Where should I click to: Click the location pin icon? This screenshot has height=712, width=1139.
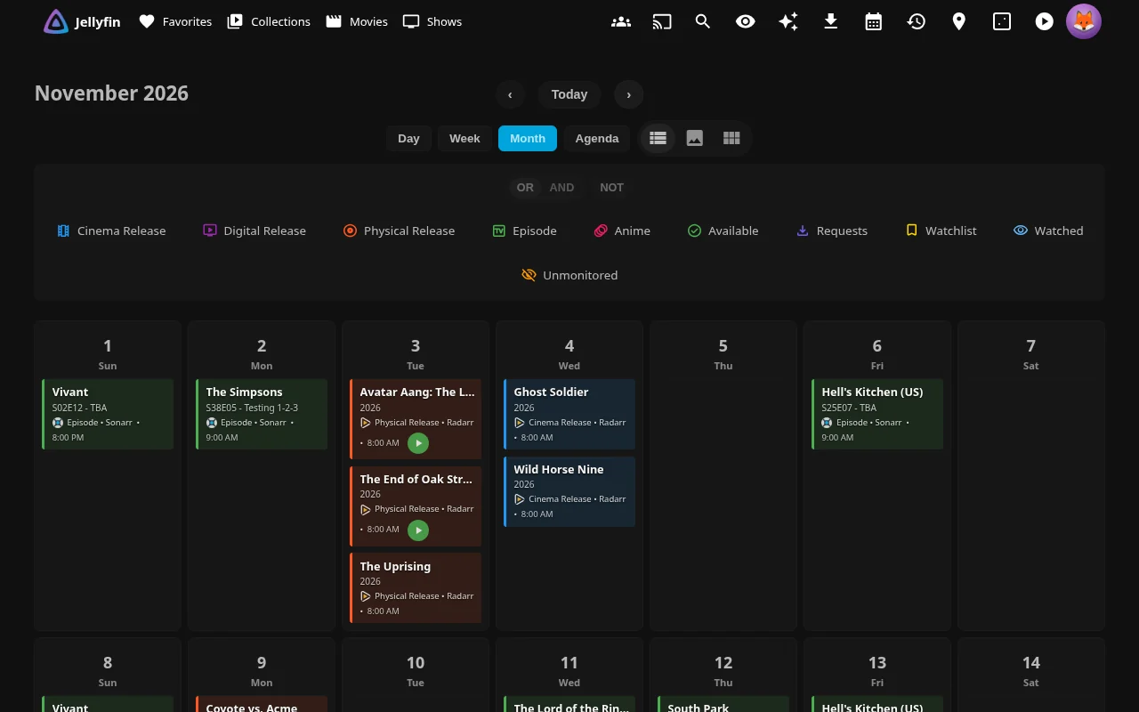click(x=959, y=21)
